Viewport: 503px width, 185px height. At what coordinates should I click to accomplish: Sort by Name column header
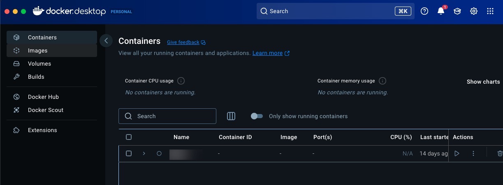click(x=181, y=137)
